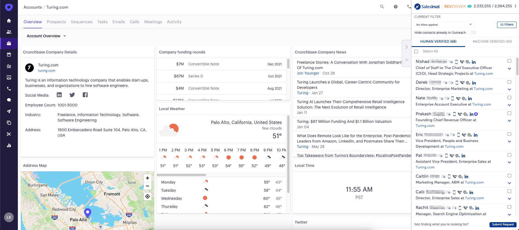Expand Prakash contact details chevron

[509, 121]
